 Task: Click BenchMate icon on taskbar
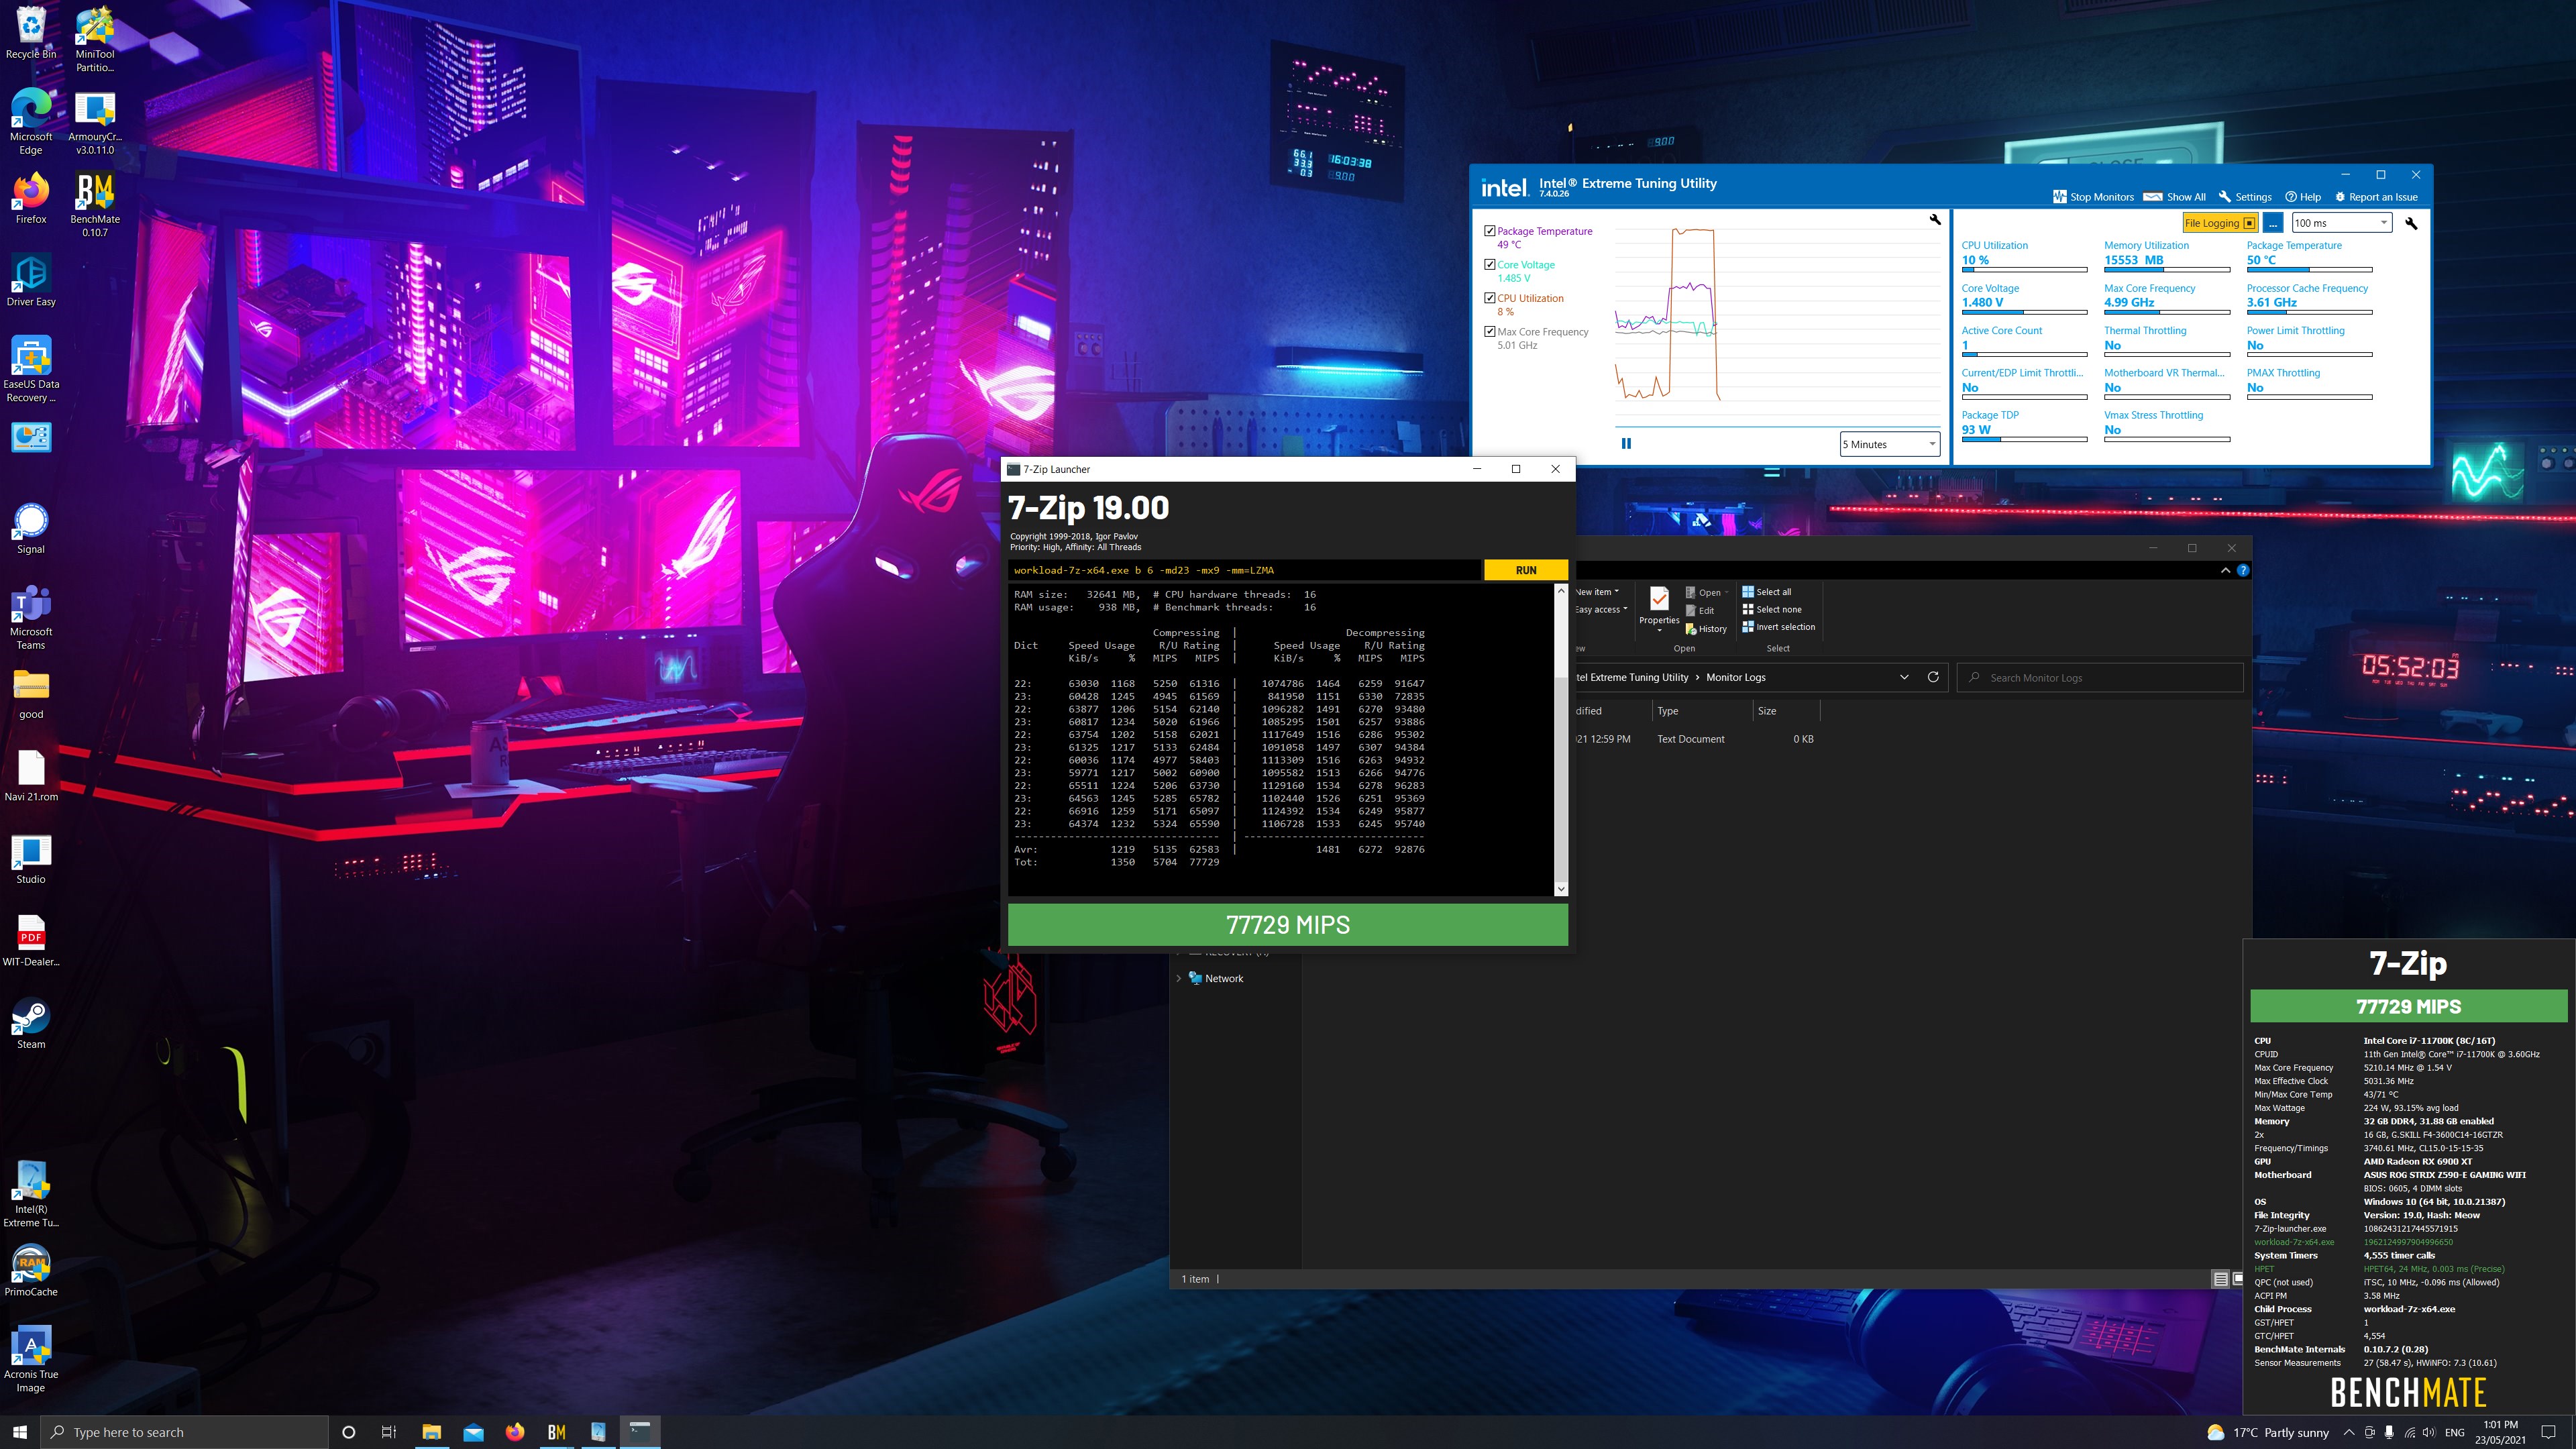pos(557,1432)
